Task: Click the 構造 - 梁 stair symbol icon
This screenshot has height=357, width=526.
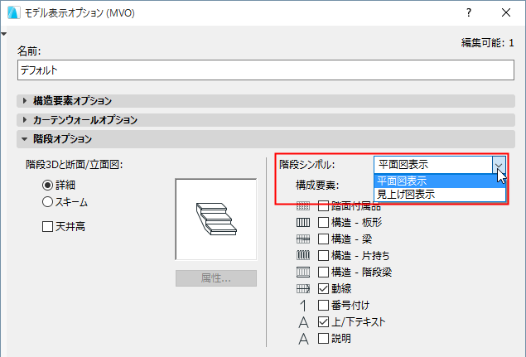Action: tap(303, 239)
